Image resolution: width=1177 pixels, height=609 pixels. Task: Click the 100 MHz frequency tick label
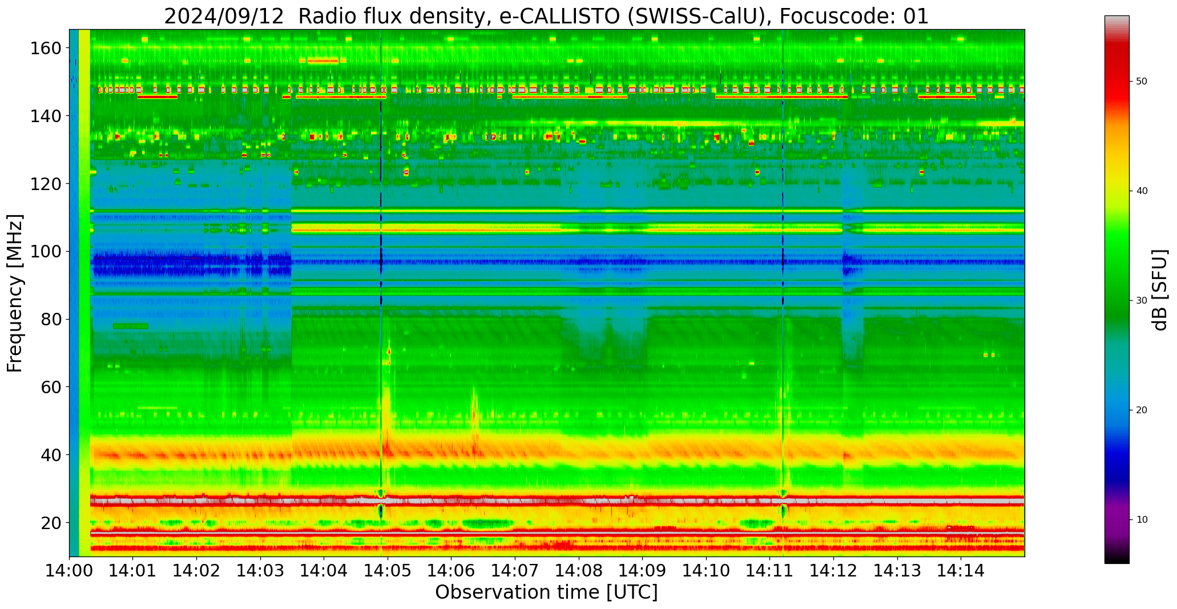click(46, 252)
